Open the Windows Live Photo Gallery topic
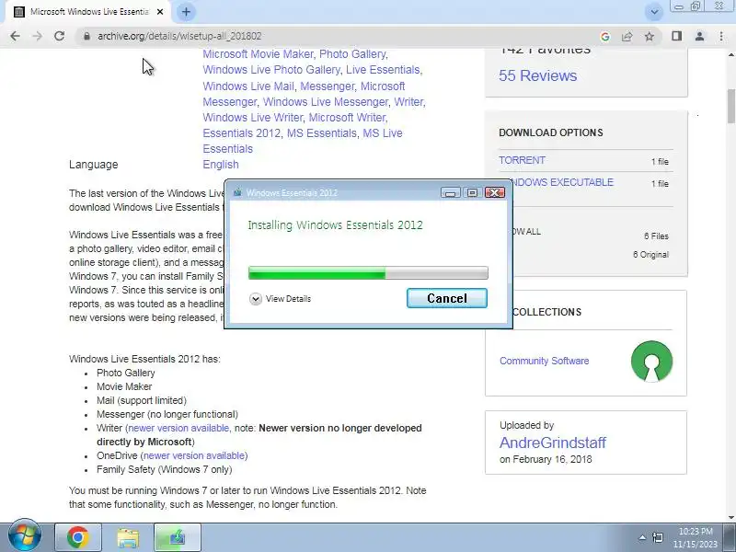736x552 pixels. (x=271, y=70)
